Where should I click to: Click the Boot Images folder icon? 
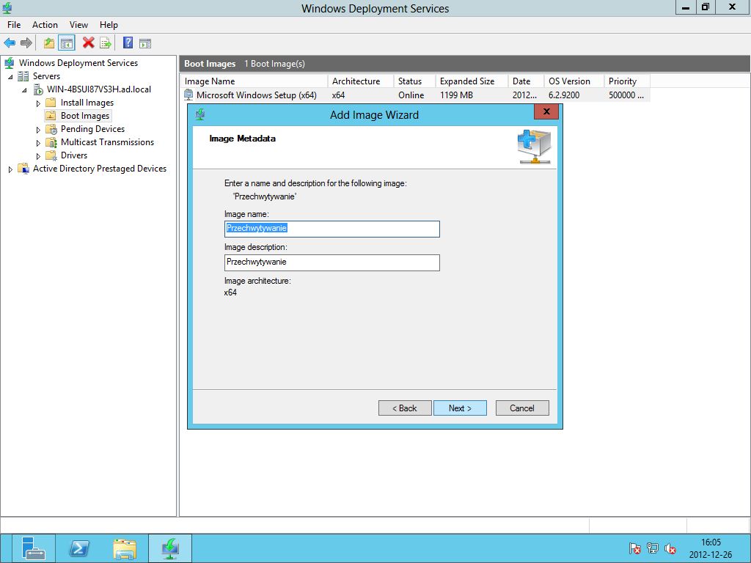[x=51, y=116]
